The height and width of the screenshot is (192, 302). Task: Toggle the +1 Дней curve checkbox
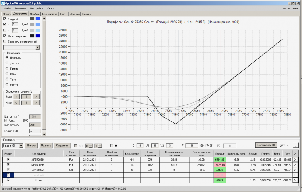click(x=5, y=24)
